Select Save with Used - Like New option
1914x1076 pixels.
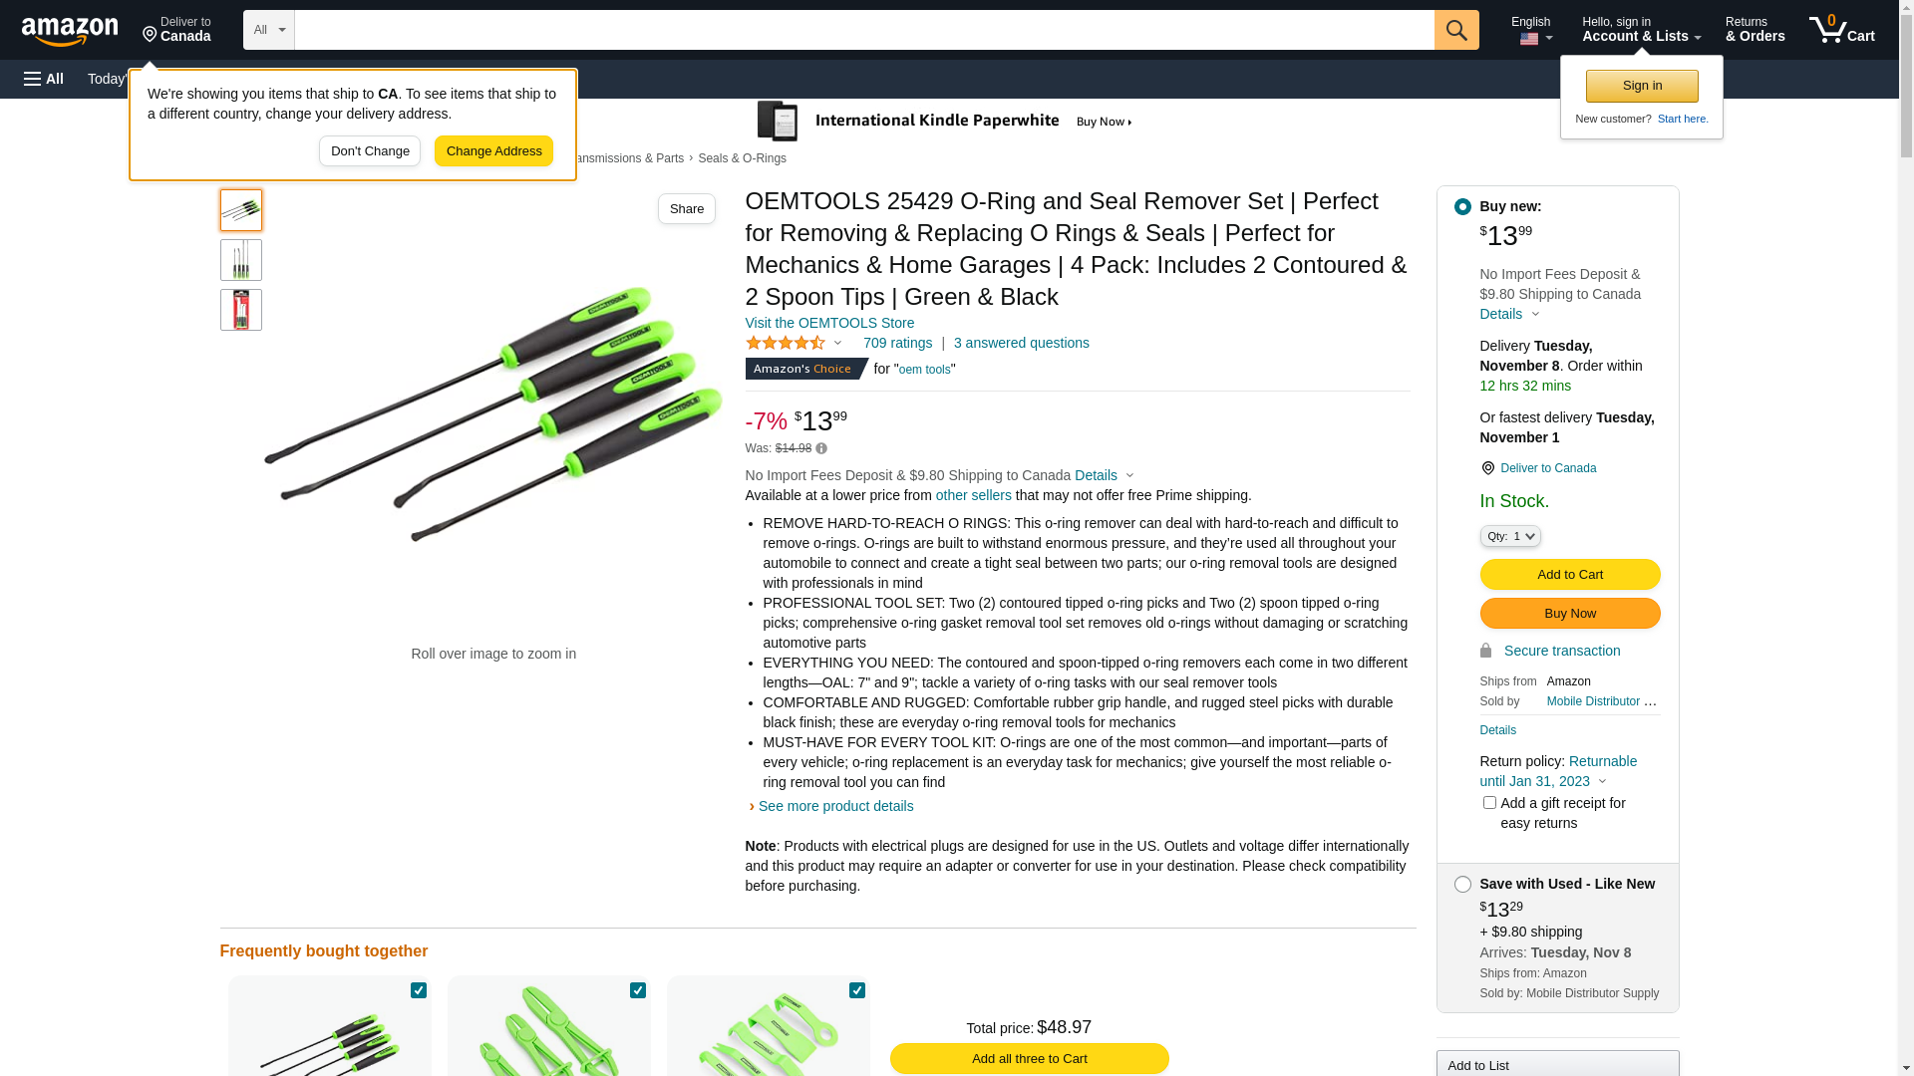(x=1462, y=885)
